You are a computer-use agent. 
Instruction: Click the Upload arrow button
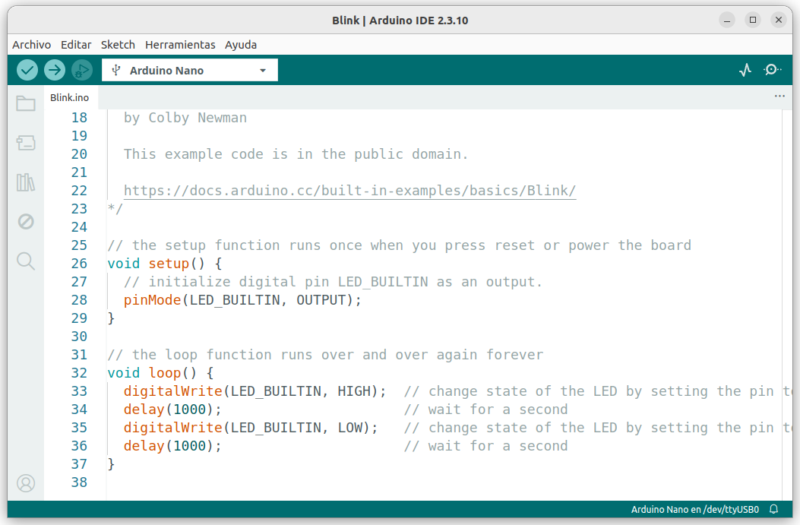(x=55, y=70)
